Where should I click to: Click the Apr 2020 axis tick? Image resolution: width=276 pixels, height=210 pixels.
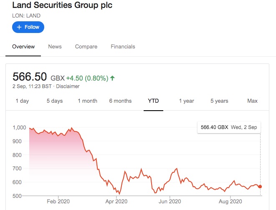point(116,201)
